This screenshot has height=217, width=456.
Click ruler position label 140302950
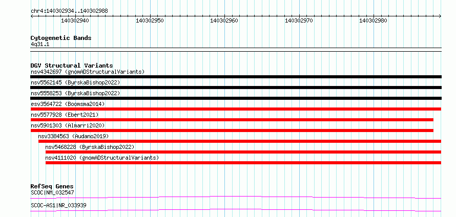150,20
